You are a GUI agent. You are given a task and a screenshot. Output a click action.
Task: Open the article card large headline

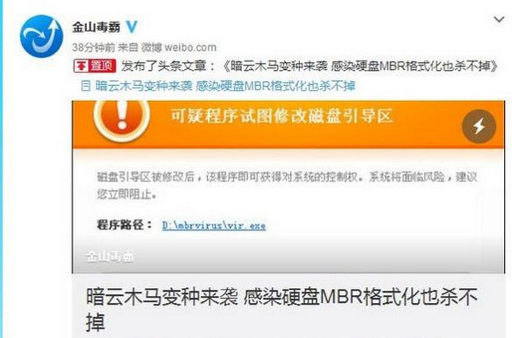pyautogui.click(x=282, y=309)
